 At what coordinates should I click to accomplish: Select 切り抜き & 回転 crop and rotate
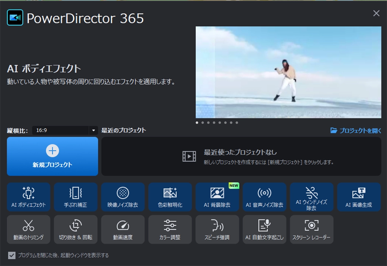(76, 229)
